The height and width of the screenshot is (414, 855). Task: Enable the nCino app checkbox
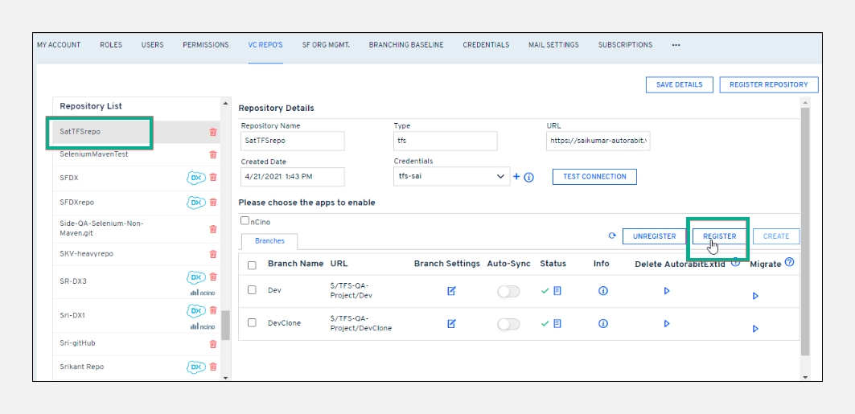coord(245,220)
